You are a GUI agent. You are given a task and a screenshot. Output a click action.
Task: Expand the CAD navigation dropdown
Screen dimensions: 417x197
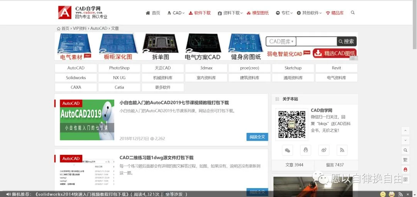(176, 13)
